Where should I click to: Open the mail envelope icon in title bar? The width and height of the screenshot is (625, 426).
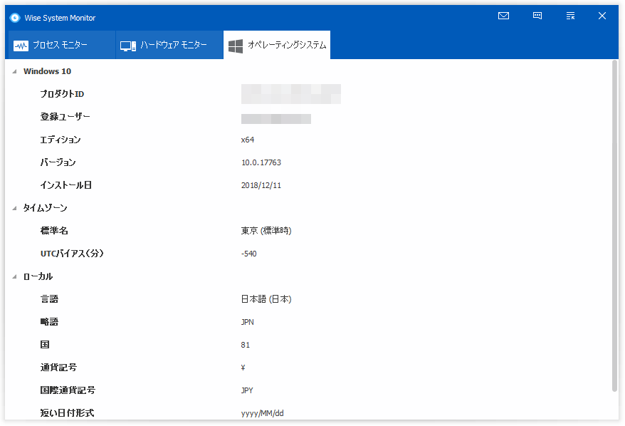click(503, 16)
